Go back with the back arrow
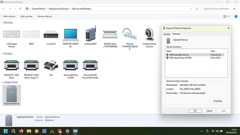This screenshot has width=240, height=135. [4, 9]
